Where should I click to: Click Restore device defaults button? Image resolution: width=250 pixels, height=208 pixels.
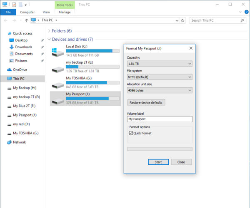pos(146,103)
